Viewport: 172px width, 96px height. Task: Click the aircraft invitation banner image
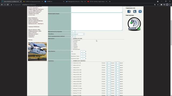37,51
